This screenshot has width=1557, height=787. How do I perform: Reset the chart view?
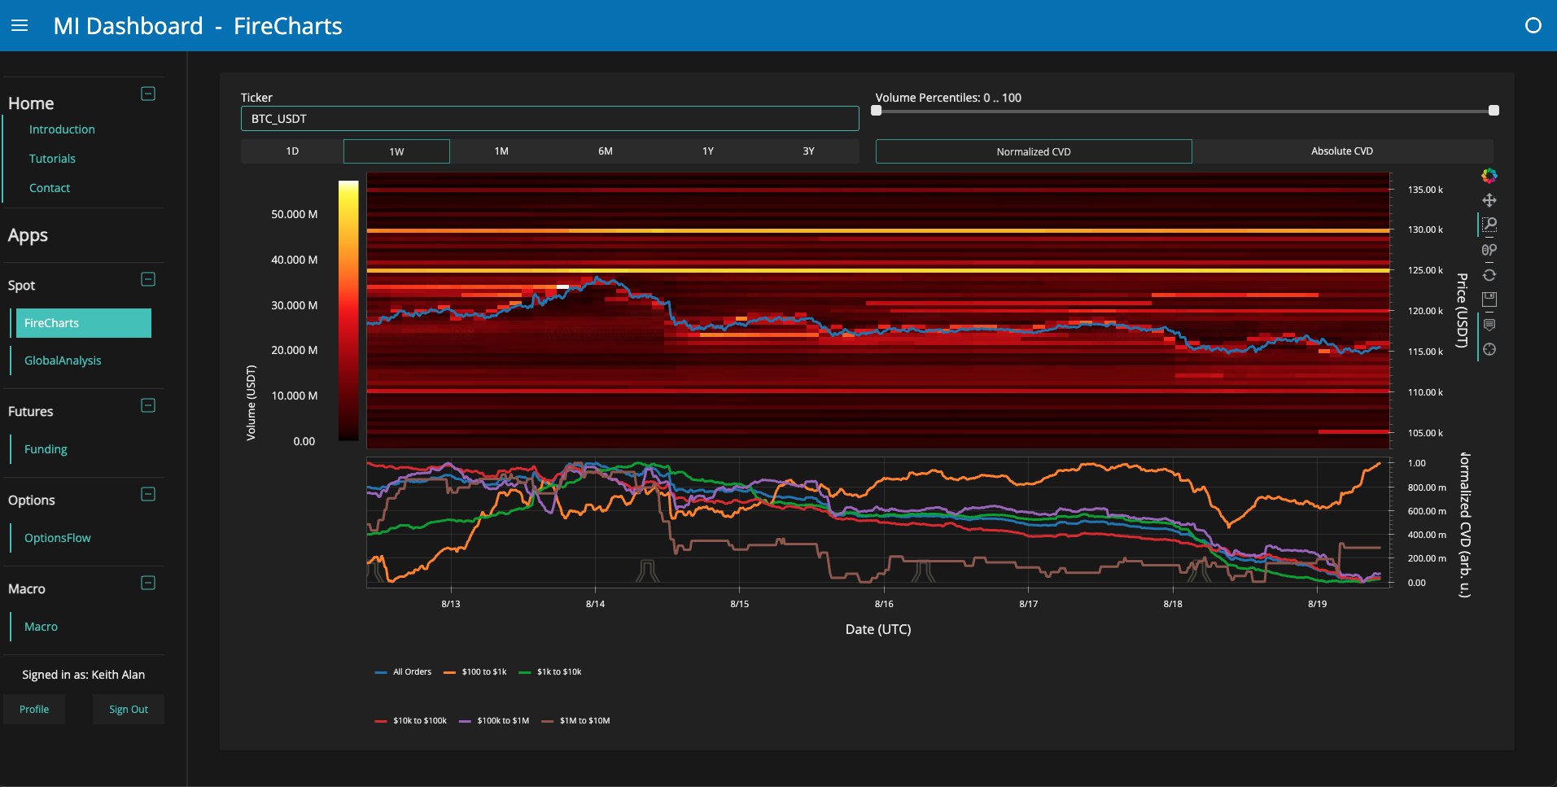pyautogui.click(x=1489, y=275)
